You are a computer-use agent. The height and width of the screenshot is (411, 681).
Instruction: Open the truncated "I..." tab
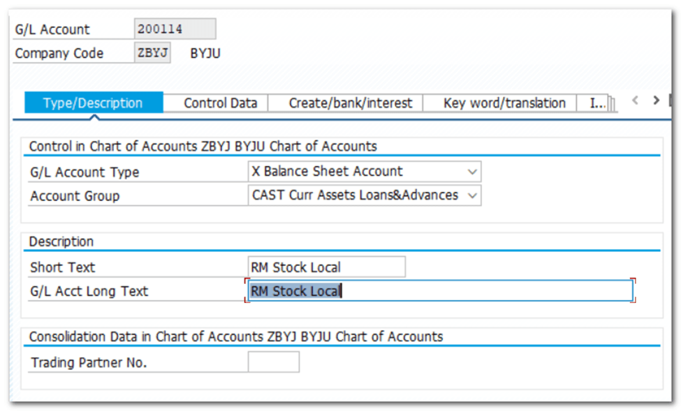(597, 103)
